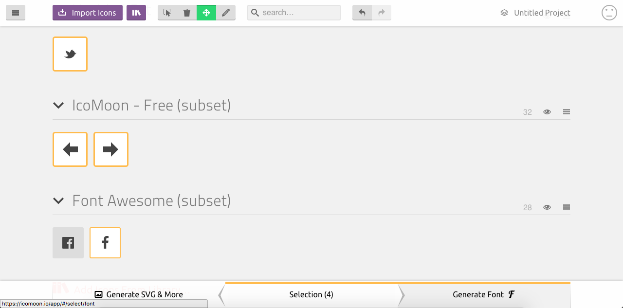Collapse the Font Awesome subset section

58,200
